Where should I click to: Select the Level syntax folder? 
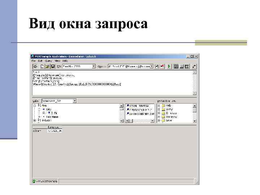(167, 120)
